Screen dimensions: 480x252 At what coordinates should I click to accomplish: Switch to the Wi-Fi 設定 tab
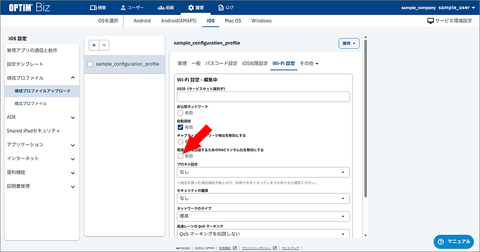click(x=284, y=63)
